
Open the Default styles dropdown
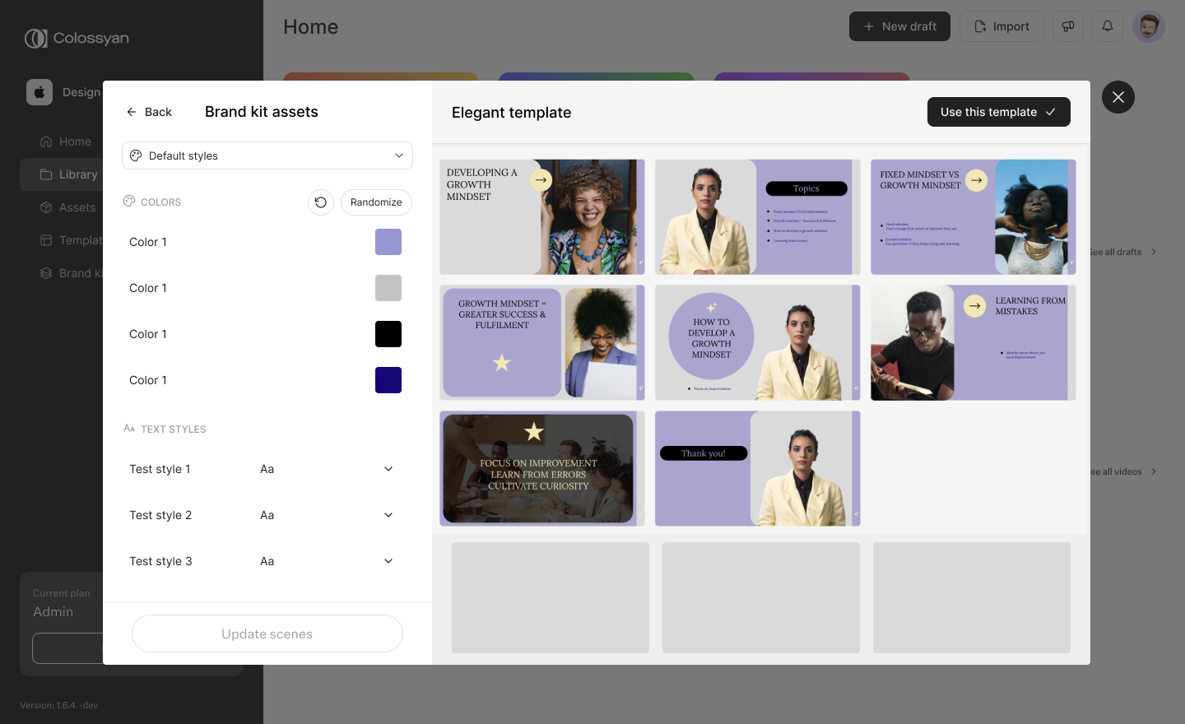point(267,155)
